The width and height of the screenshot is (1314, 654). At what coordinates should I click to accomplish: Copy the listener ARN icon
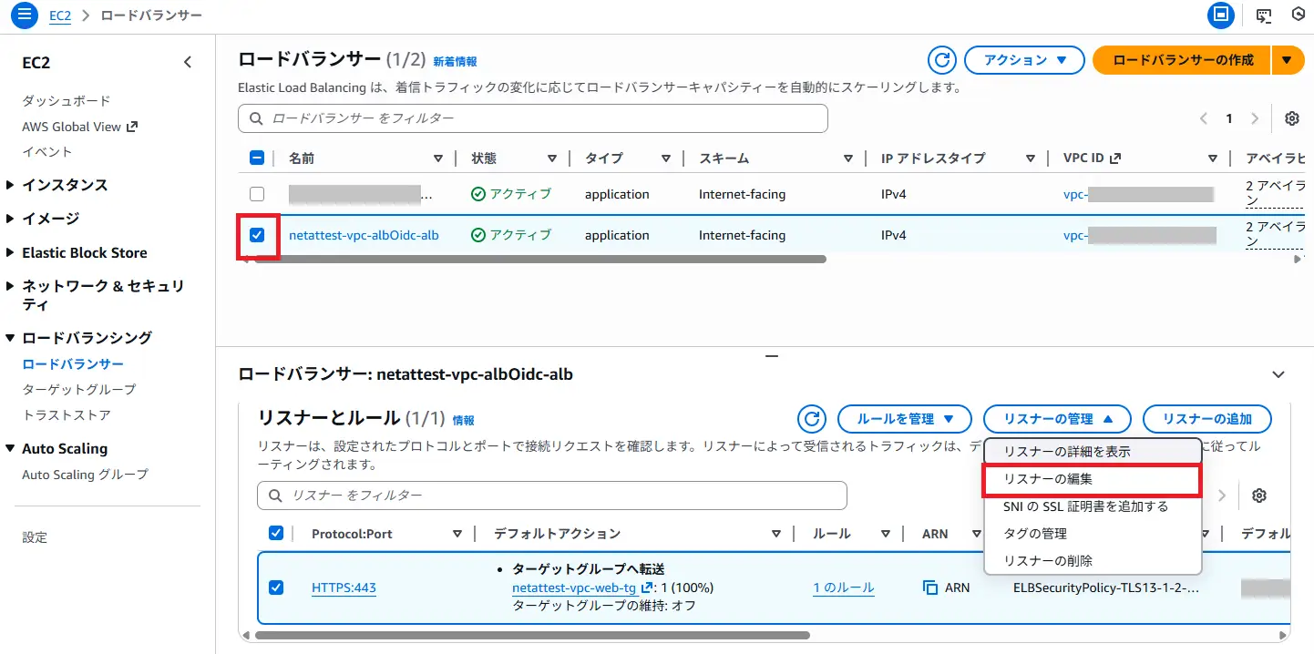pyautogui.click(x=930, y=588)
